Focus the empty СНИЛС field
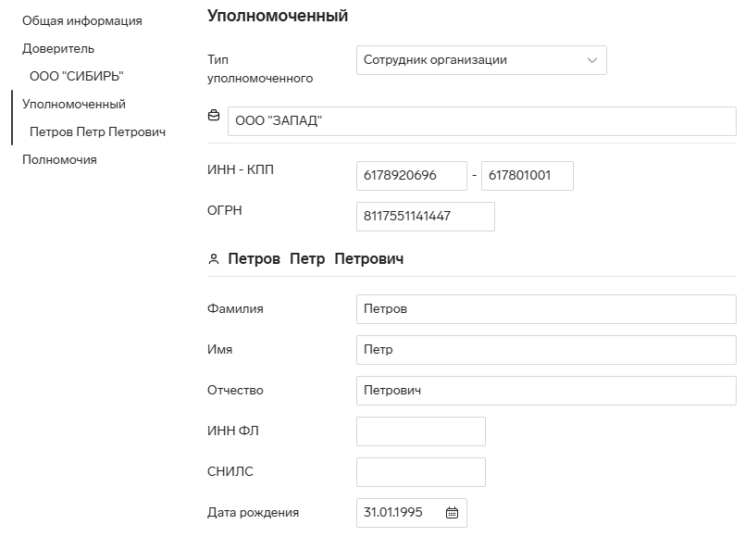The image size is (745, 537). click(x=420, y=472)
